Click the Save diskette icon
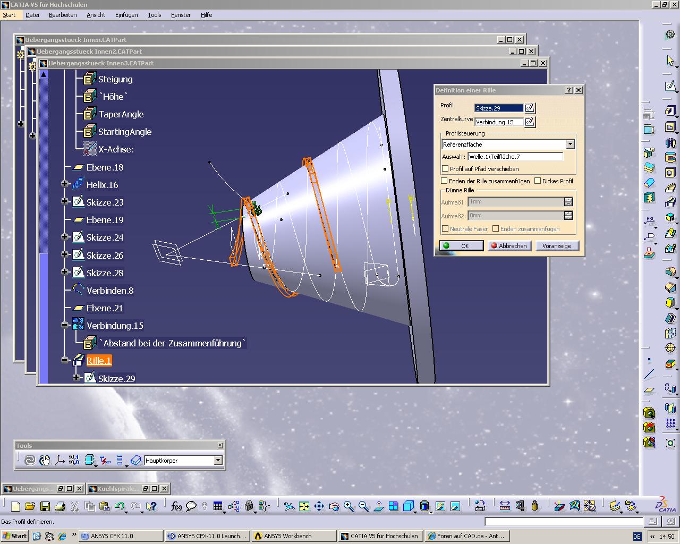The width and height of the screenshot is (680, 544). [x=45, y=506]
